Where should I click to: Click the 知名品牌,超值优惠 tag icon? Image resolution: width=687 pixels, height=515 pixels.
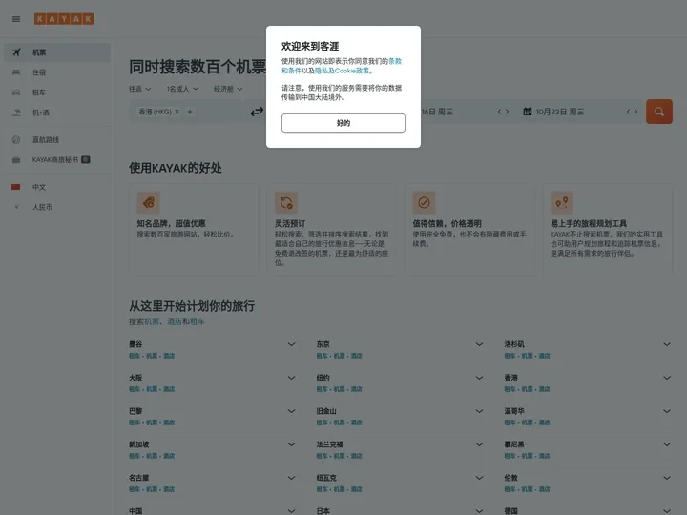pyautogui.click(x=149, y=203)
